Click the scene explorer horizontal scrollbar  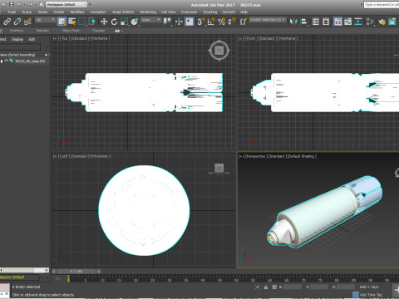[x=25, y=270]
